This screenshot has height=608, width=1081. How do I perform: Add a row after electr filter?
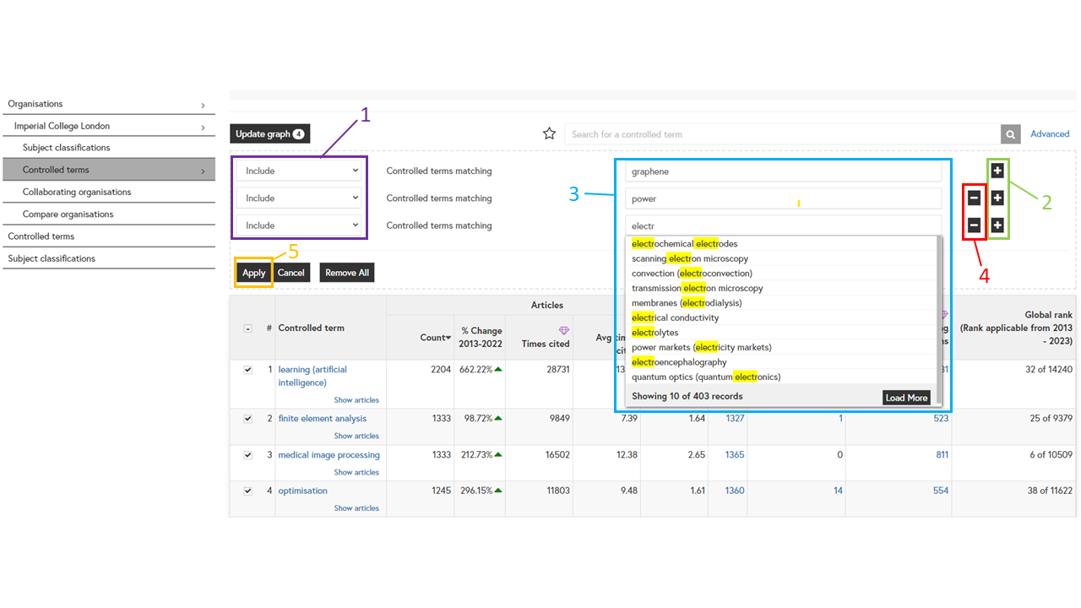click(997, 225)
